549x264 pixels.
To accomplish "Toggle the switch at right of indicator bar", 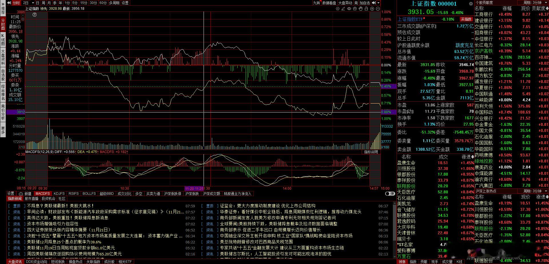I will coord(390,194).
